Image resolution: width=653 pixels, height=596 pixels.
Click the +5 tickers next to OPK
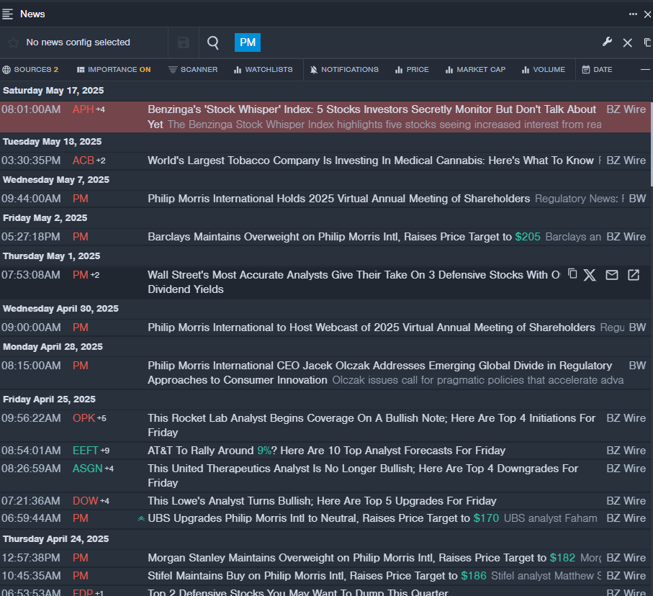tap(102, 418)
